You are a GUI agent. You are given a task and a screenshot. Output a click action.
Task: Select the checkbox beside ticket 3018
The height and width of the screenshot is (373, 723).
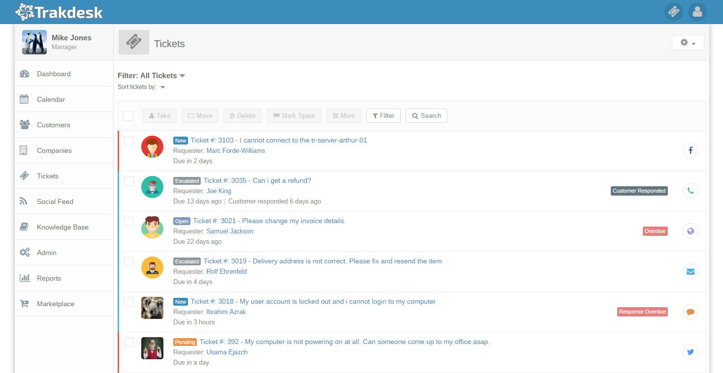pyautogui.click(x=128, y=302)
